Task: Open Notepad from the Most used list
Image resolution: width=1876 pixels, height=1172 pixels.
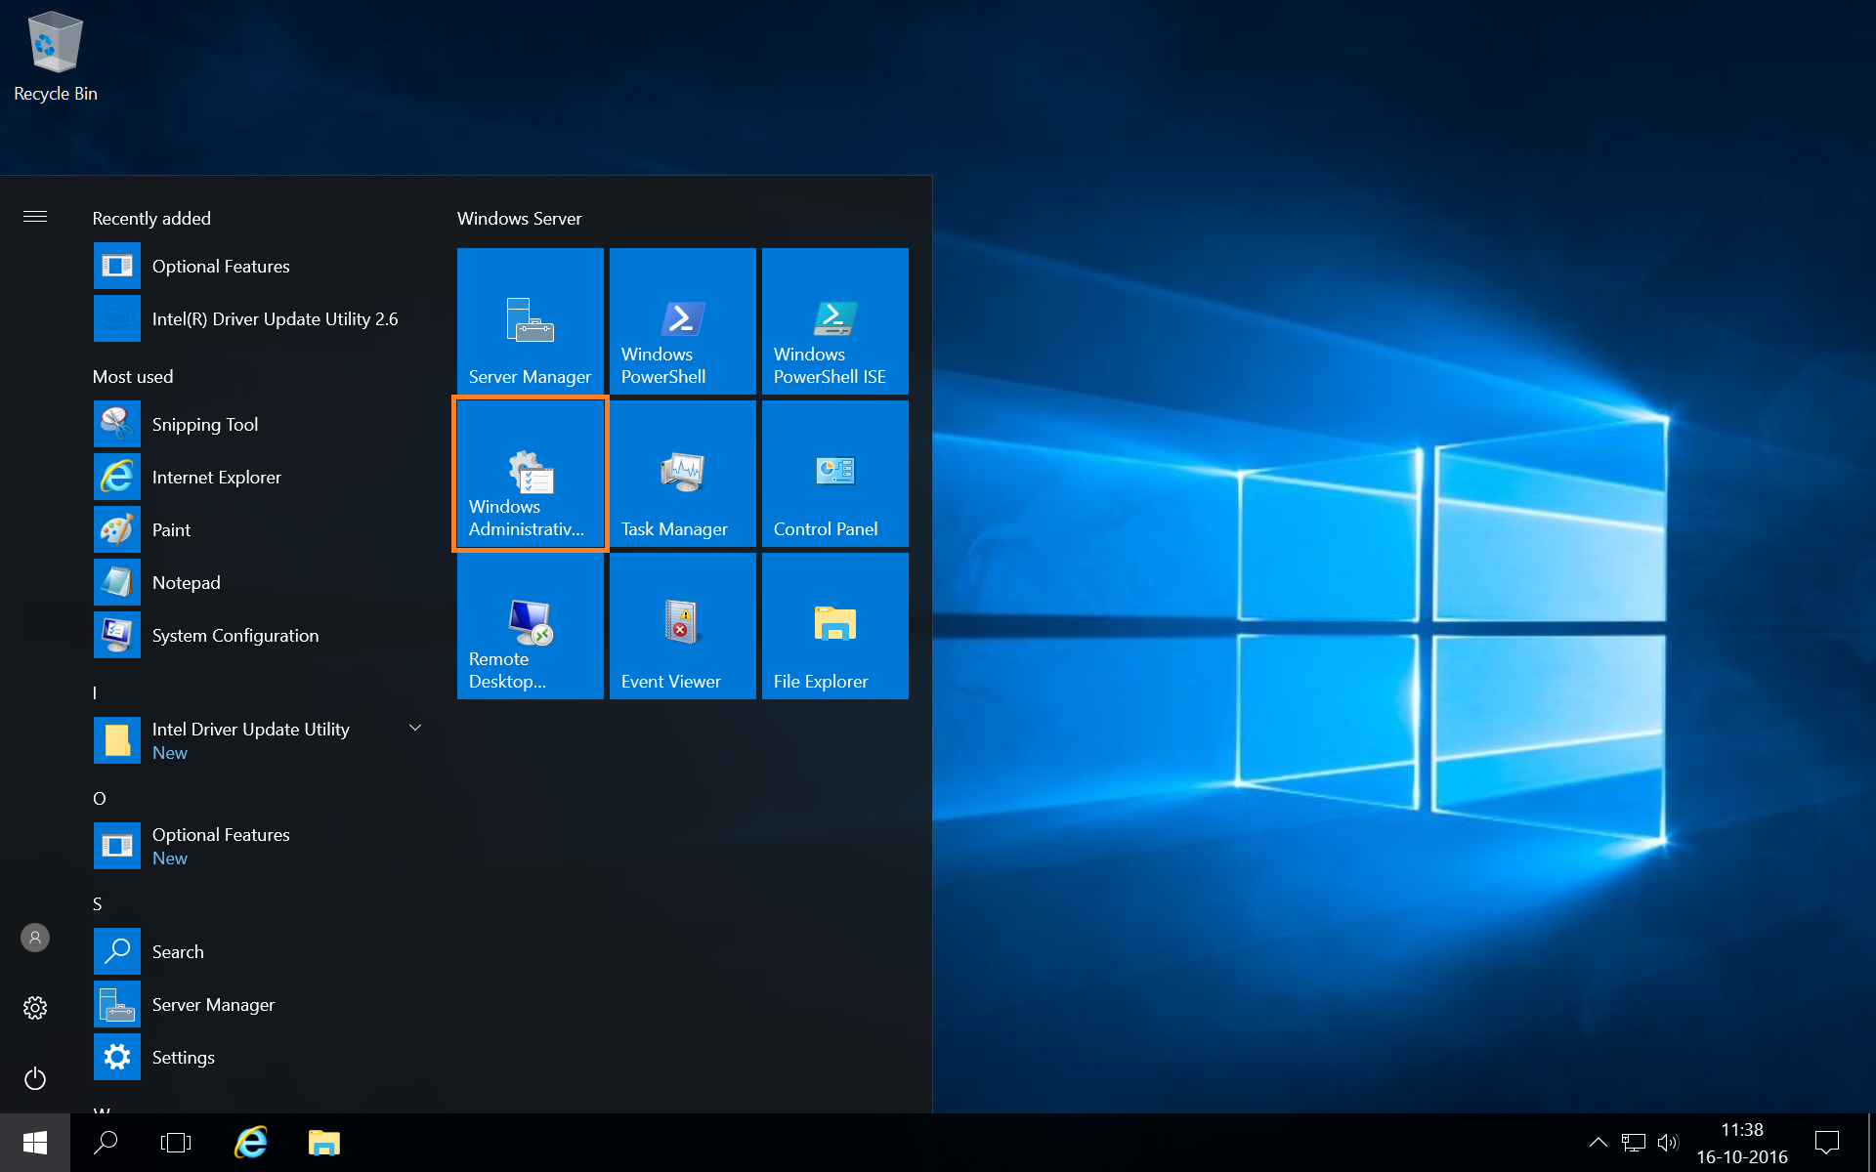Action: (262, 583)
